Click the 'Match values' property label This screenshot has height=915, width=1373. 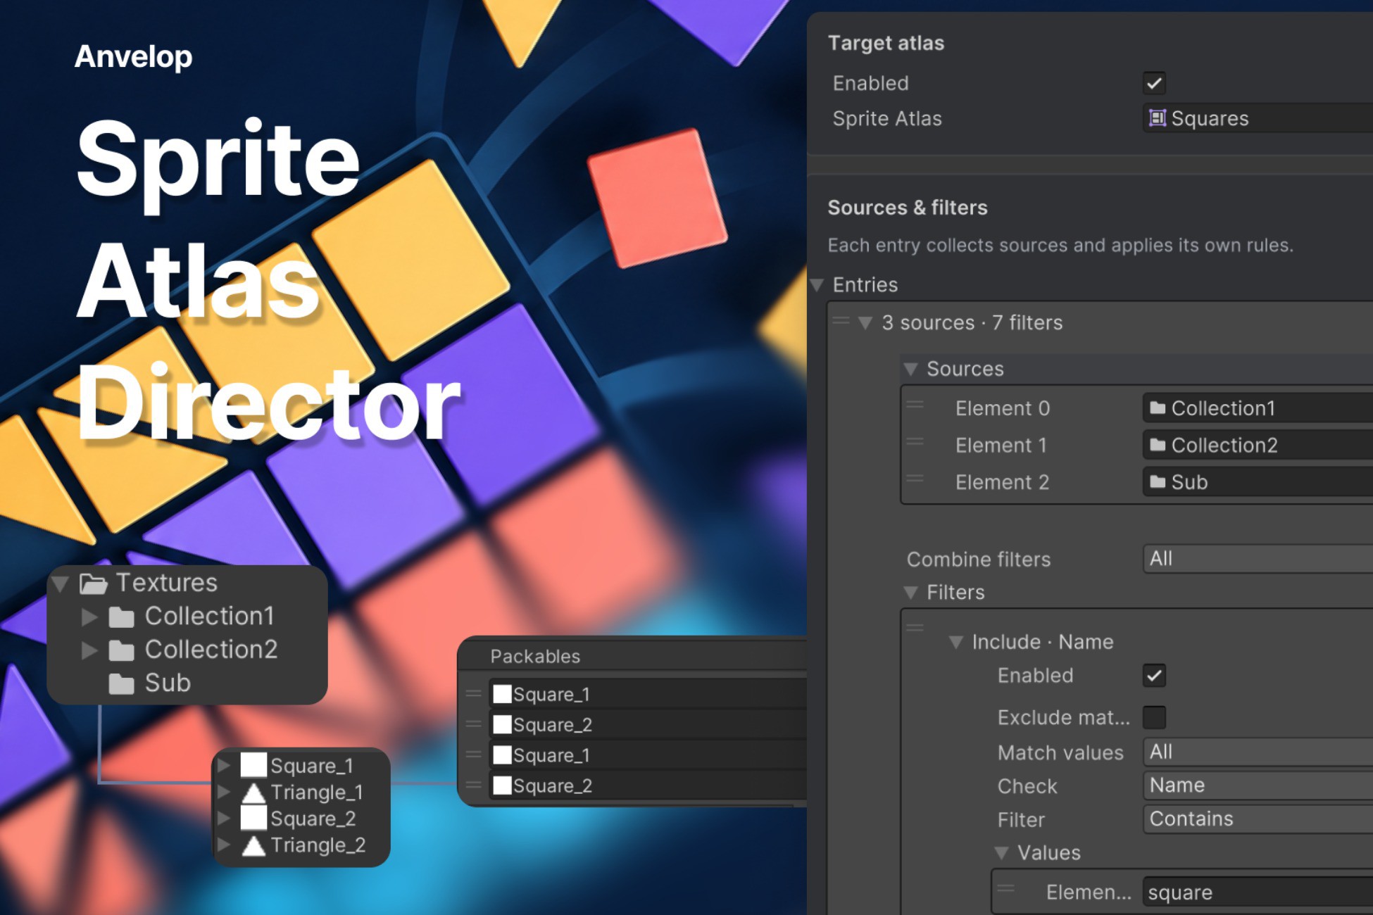[1060, 753]
